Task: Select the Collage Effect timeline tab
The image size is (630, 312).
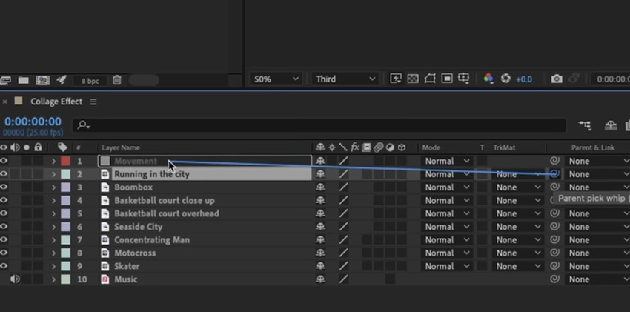Action: pyautogui.click(x=56, y=102)
